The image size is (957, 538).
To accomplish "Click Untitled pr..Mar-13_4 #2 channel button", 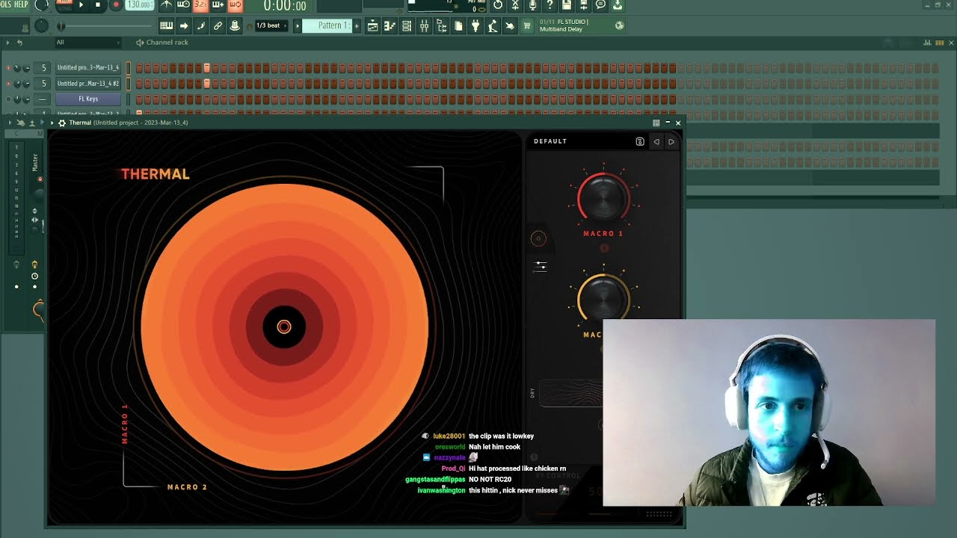I will click(x=87, y=84).
